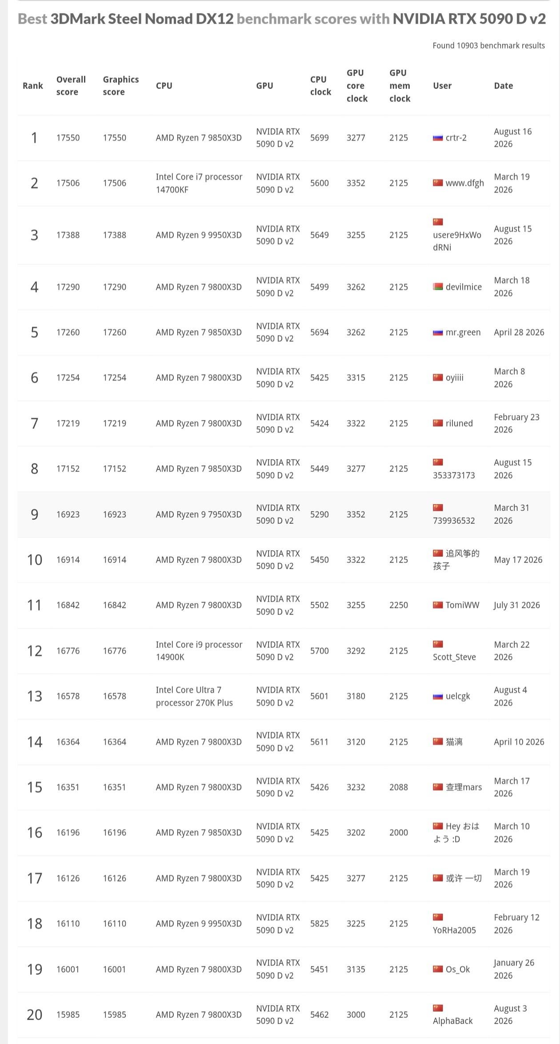Click the Russian flag beside uelcgk
560x1044 pixels.
[x=438, y=696]
